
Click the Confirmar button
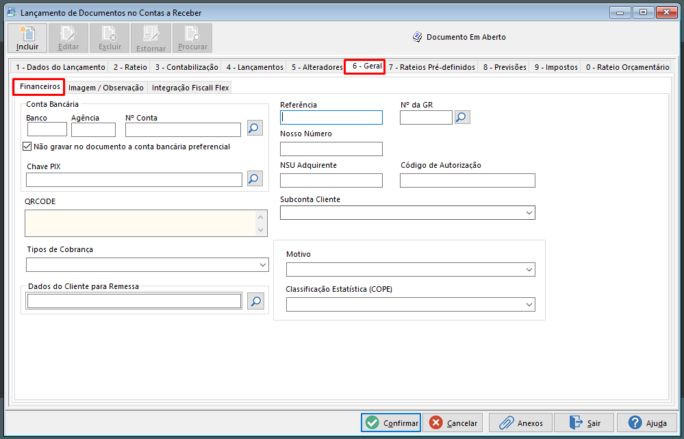coord(391,423)
